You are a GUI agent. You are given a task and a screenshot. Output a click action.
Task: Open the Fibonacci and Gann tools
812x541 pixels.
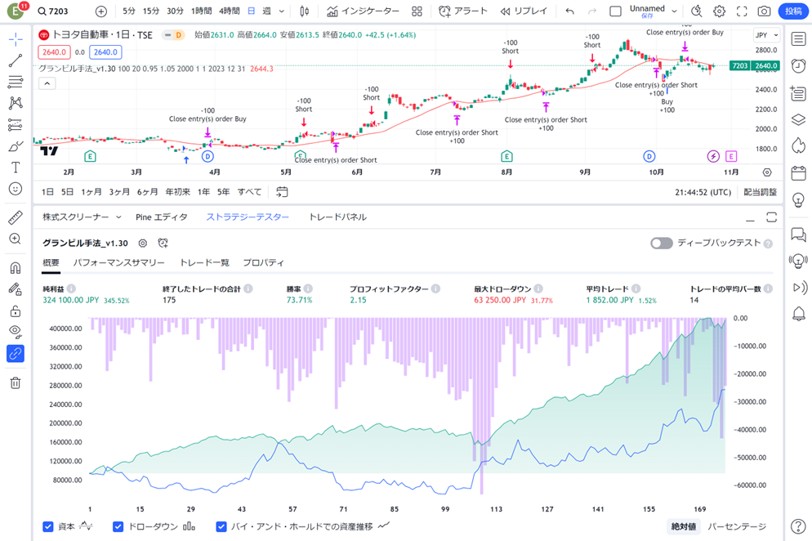click(16, 82)
